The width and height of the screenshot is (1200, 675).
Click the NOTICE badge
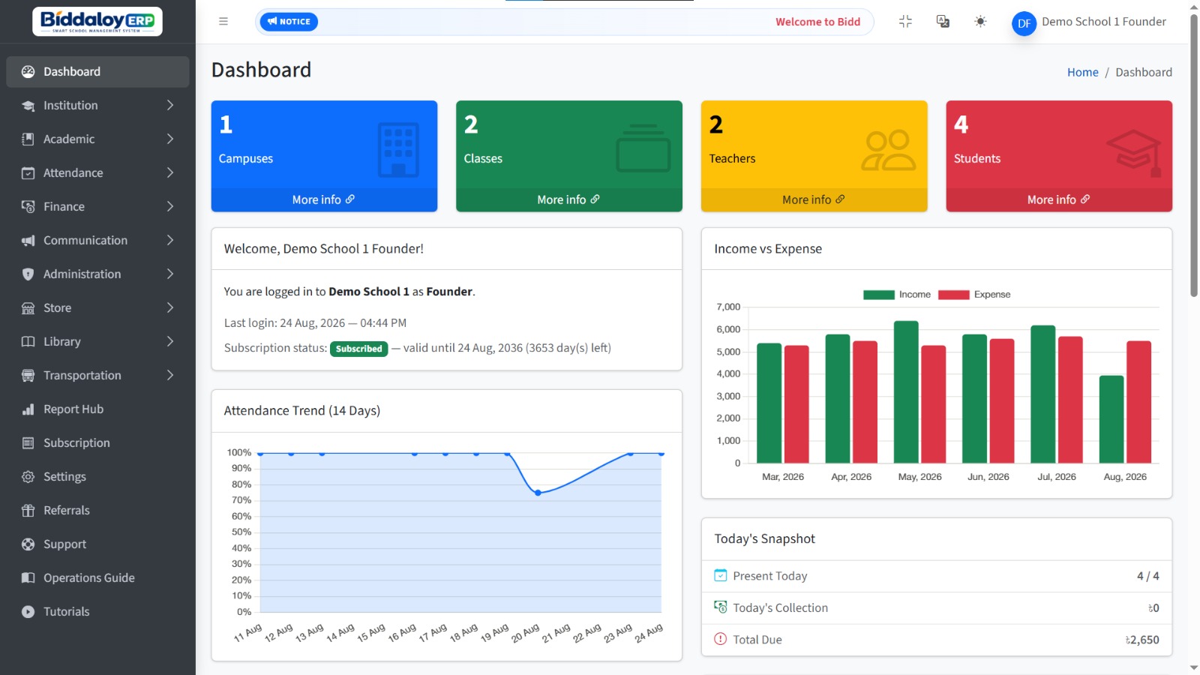click(x=289, y=22)
